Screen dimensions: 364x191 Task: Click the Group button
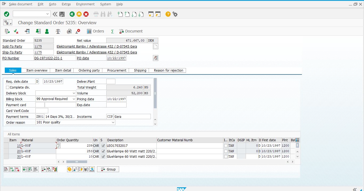coord(108,169)
